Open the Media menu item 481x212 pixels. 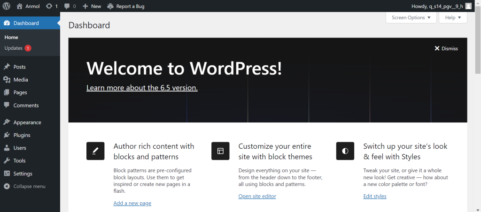[x=30, y=80]
